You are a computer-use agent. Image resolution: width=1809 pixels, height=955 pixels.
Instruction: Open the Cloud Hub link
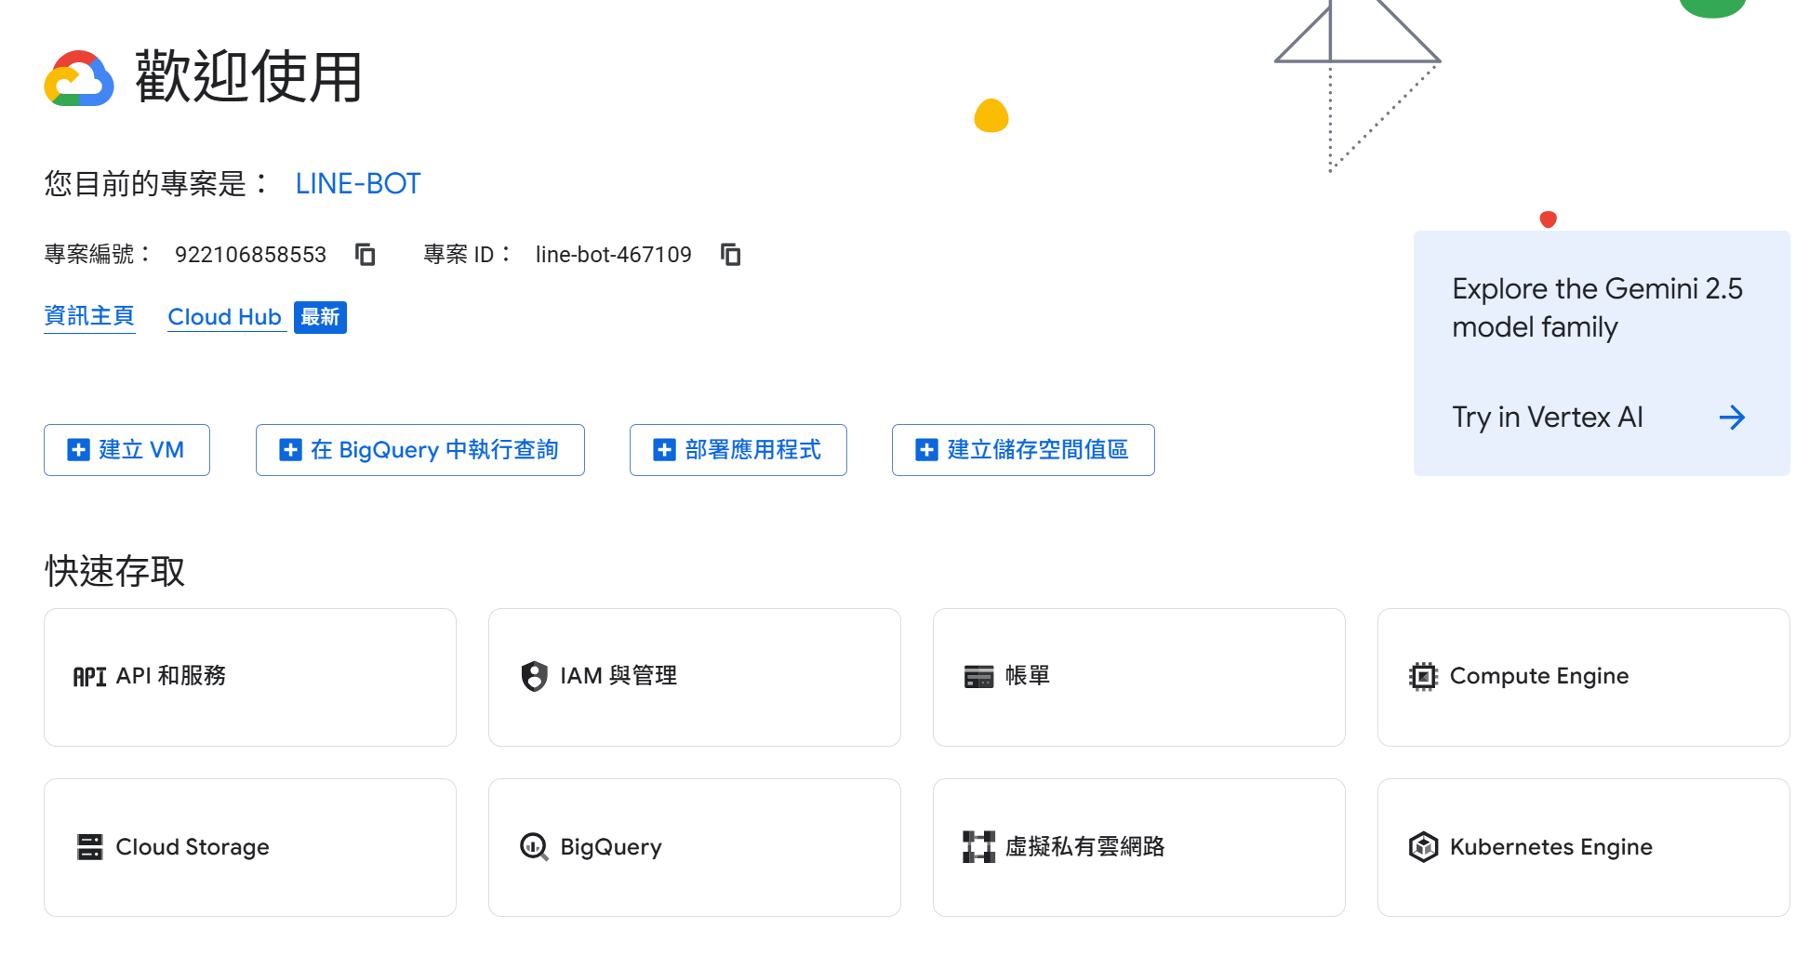point(224,317)
